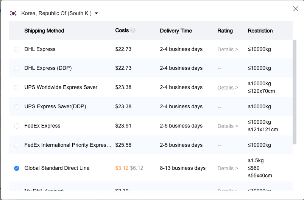Open Details for Global Standard Direct Line
Screen dimensions: 304x200
[x=228, y=168]
